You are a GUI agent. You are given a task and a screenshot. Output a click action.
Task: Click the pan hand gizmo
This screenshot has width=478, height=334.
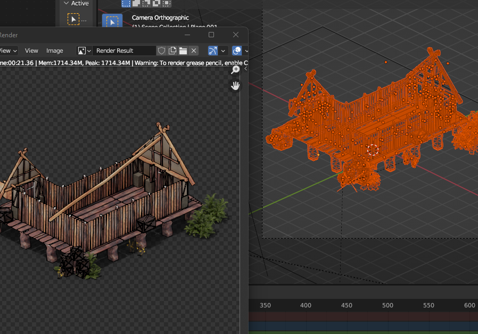(x=235, y=86)
